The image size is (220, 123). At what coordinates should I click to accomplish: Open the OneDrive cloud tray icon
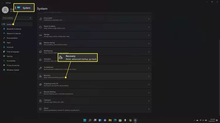tap(197, 120)
